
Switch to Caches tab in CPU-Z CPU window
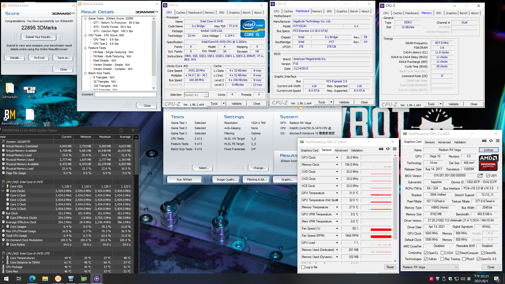pos(180,12)
